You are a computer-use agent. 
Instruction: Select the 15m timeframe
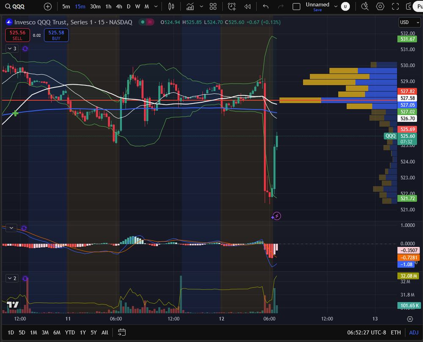tap(80, 6)
